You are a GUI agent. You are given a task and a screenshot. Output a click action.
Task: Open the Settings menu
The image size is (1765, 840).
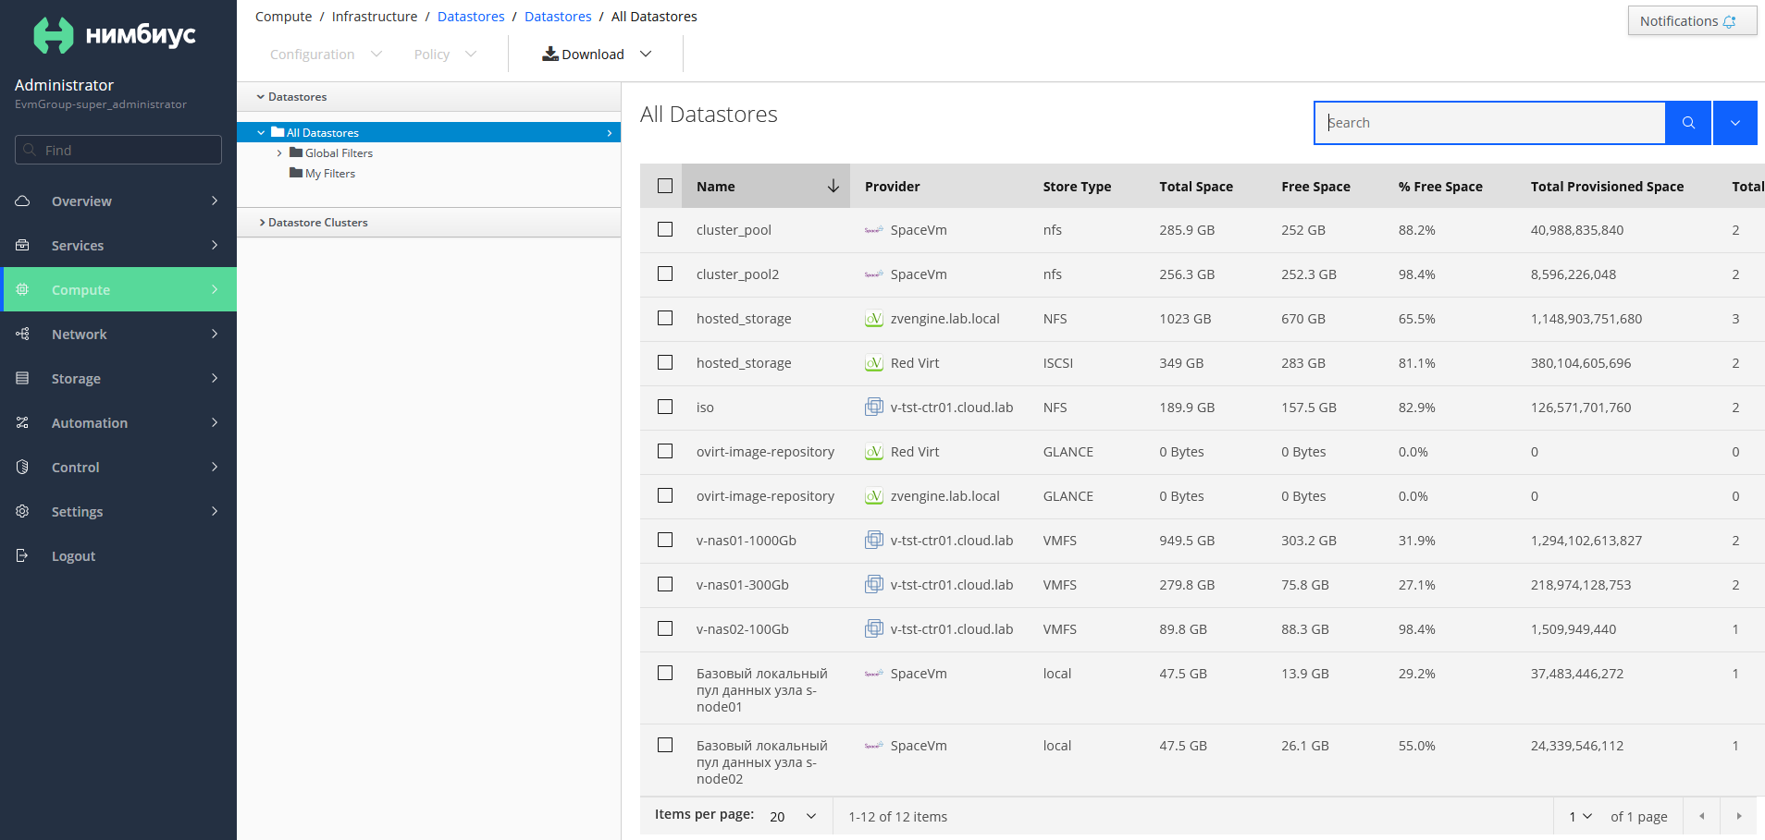(118, 511)
